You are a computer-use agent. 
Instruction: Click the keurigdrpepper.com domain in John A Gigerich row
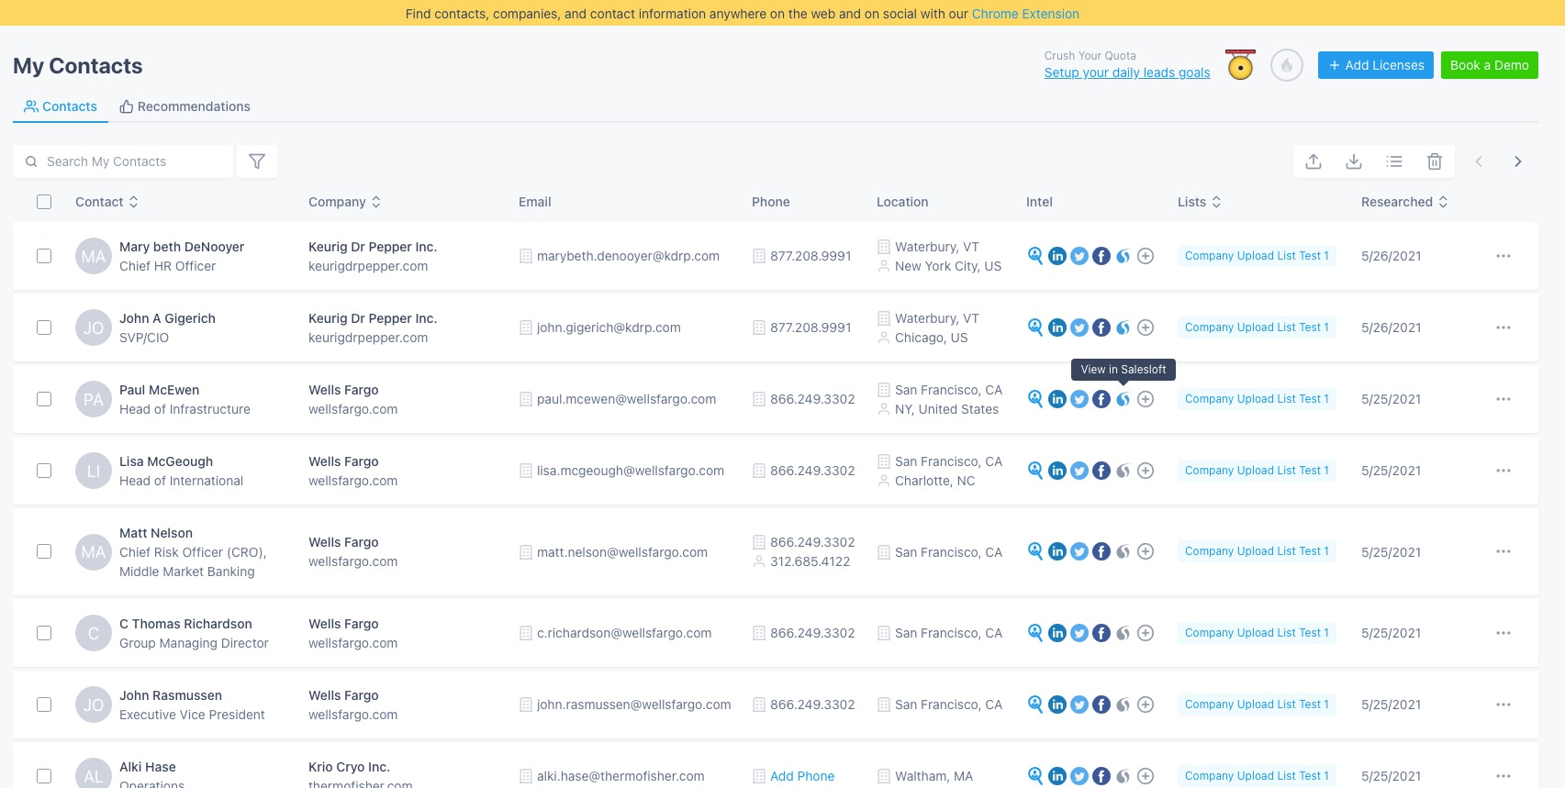pyautogui.click(x=368, y=338)
